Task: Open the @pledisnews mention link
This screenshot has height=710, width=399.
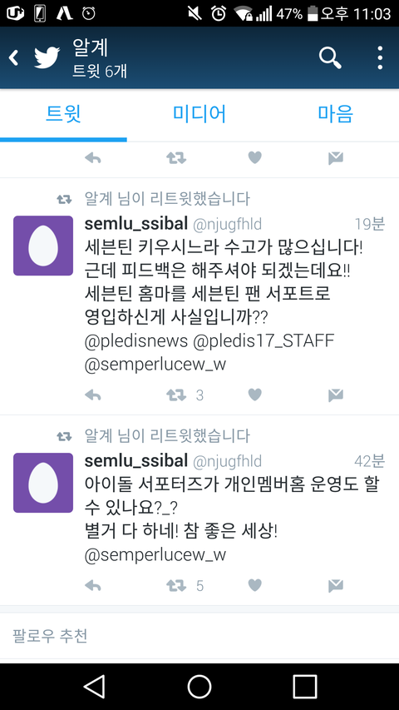Action: click(x=135, y=341)
